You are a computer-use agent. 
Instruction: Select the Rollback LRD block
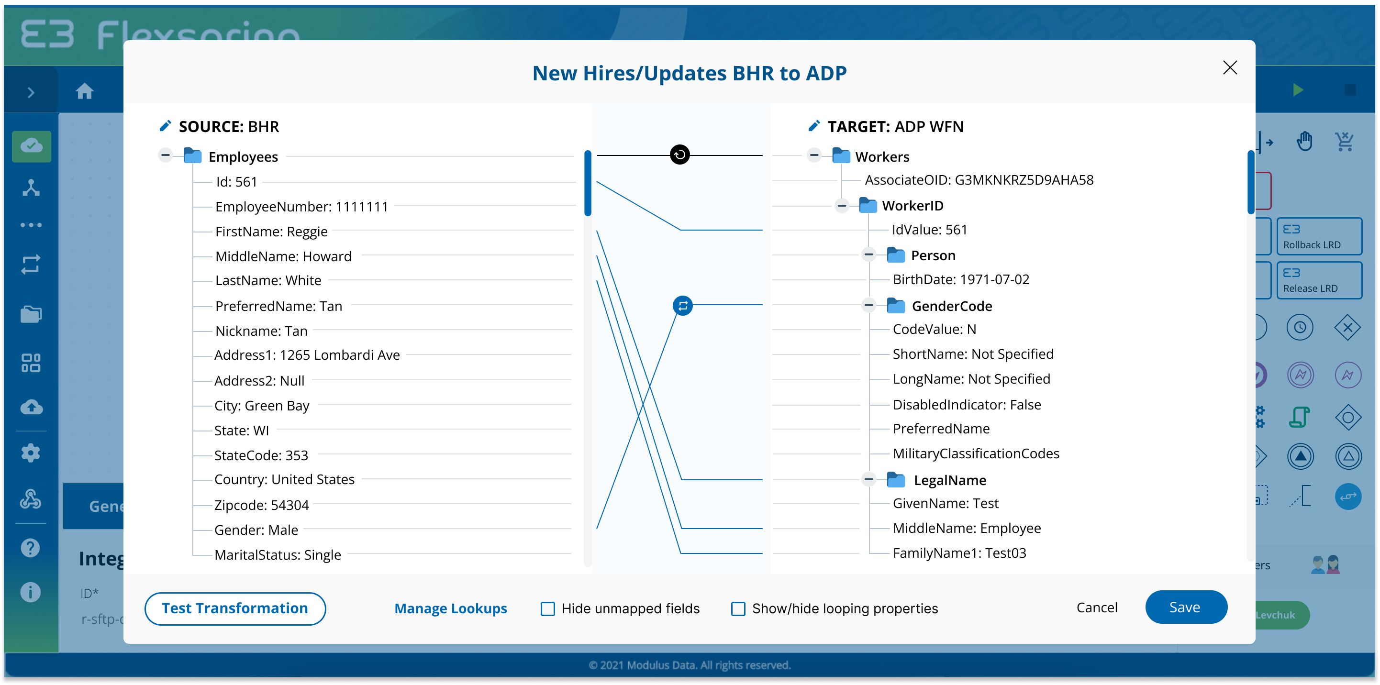click(1319, 236)
